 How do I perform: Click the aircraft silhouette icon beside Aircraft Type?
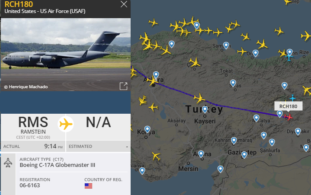(x=8, y=163)
